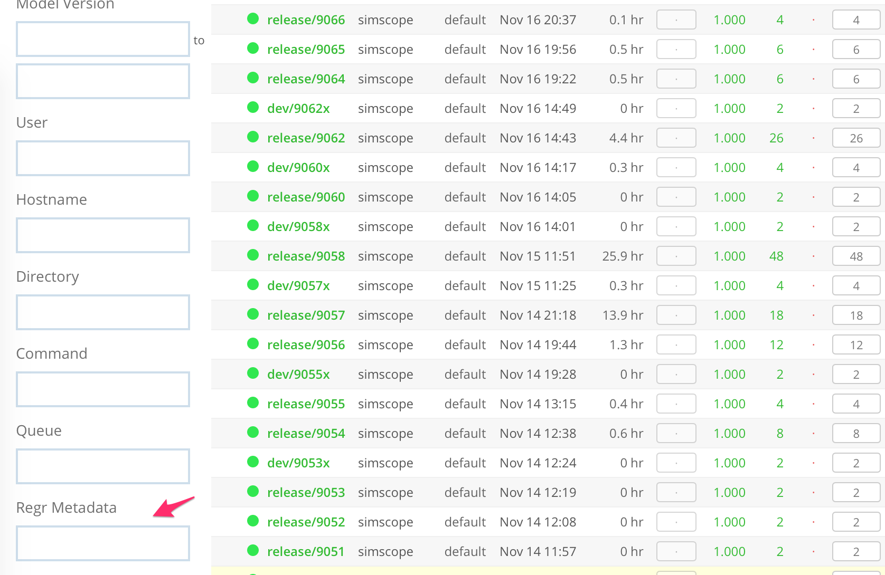
Task: Click the empty dot box for release/9055
Action: coord(676,404)
